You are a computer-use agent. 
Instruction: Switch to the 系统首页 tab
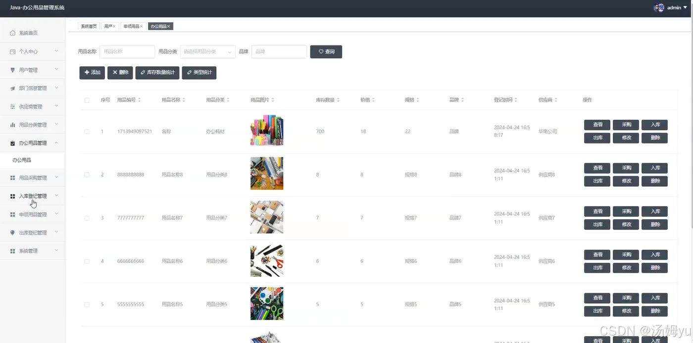coord(89,26)
